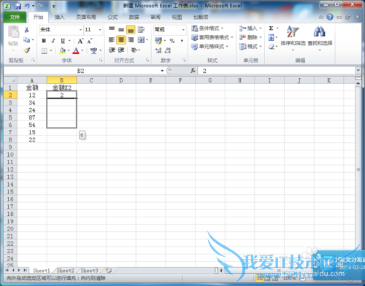Image resolution: width=365 pixels, height=286 pixels.
Task: Open 套用表格格式 table format menu
Action: click(x=212, y=37)
